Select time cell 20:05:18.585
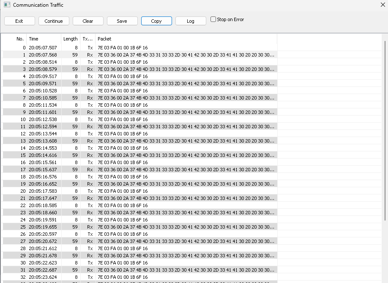 coord(43,205)
